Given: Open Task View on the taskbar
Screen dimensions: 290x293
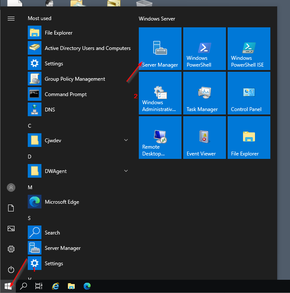Looking at the screenshot, I should (39, 286).
